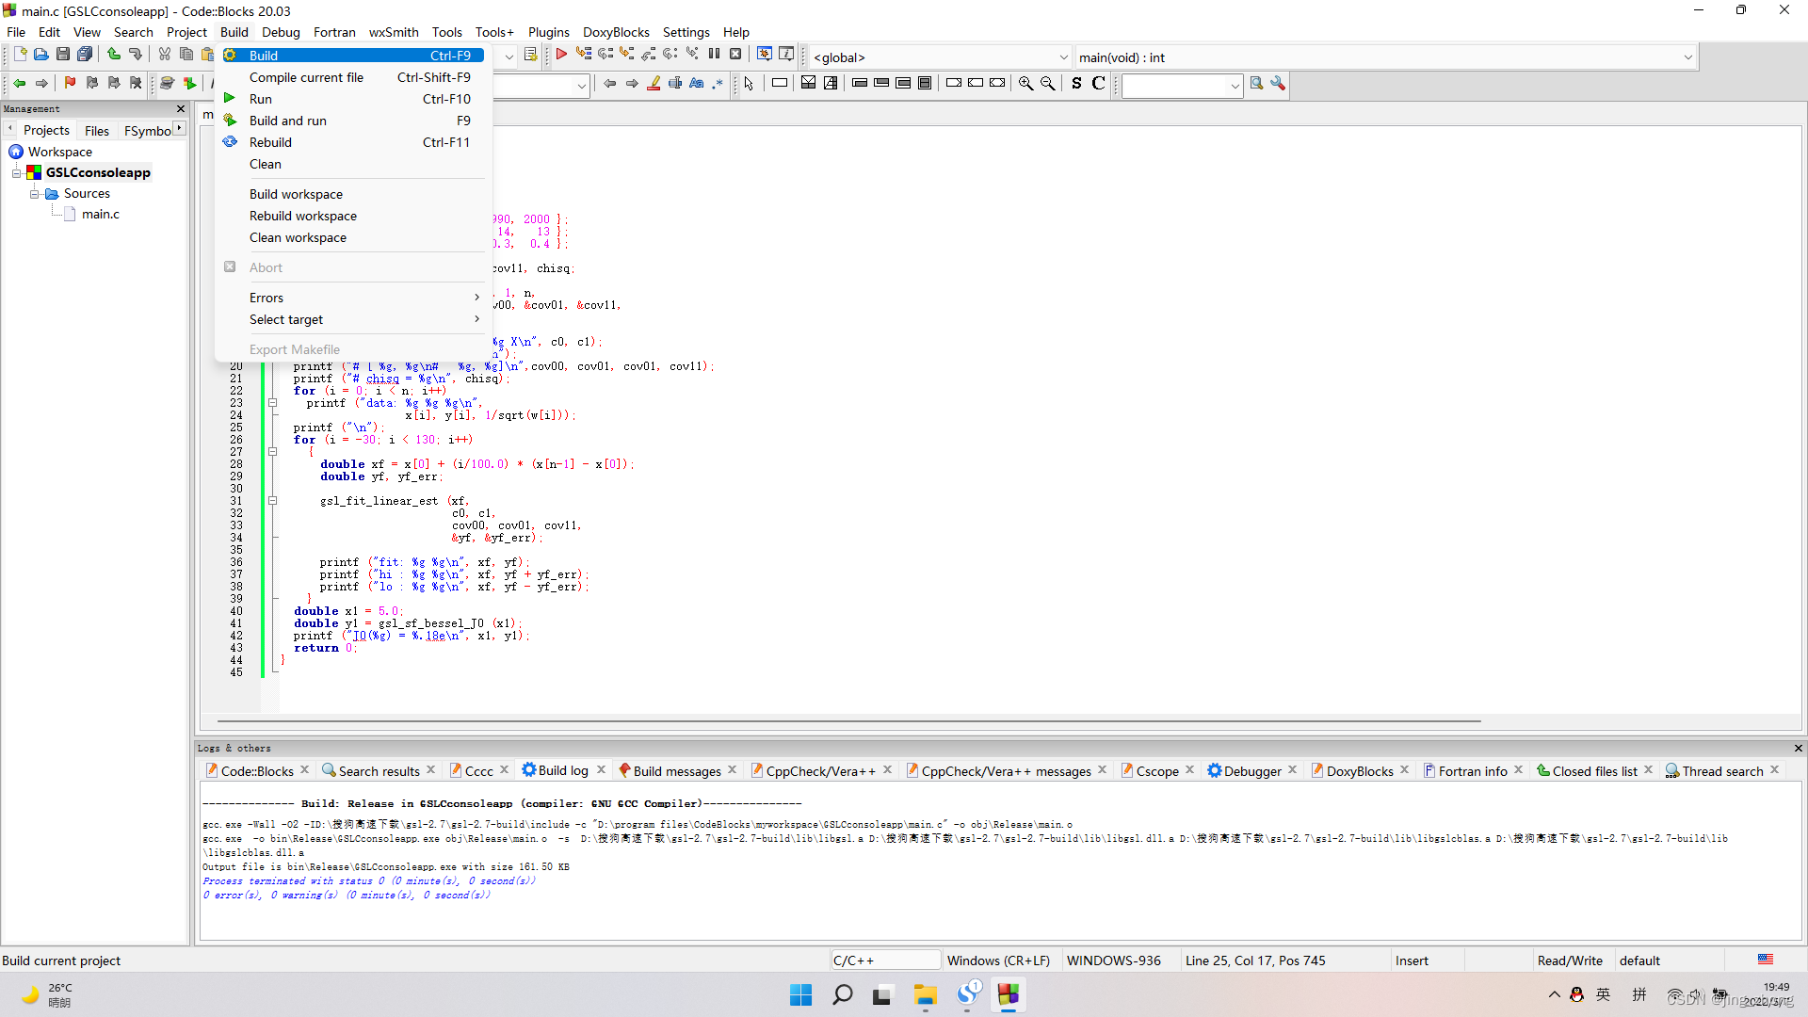Click the Match case 'Aa' icon
Image resolution: width=1808 pixels, height=1017 pixels.
tap(697, 84)
